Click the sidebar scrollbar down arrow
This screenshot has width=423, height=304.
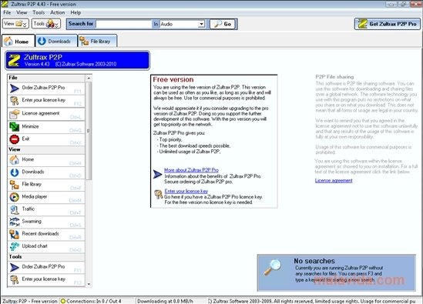point(89,284)
